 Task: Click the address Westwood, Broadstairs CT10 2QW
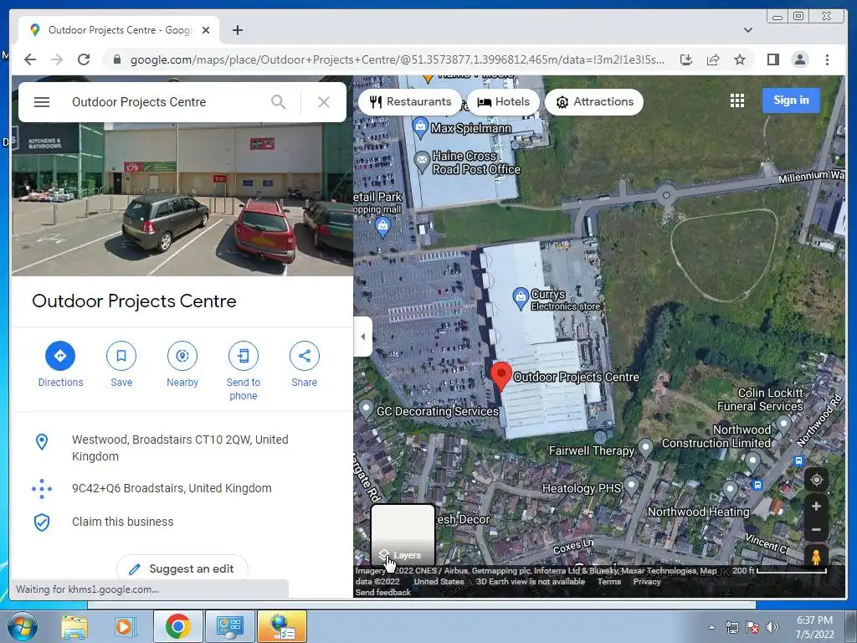point(181,448)
